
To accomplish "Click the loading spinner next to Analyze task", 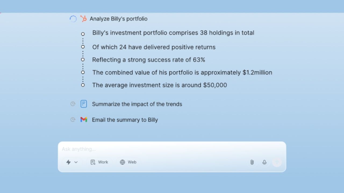I will coord(73,19).
